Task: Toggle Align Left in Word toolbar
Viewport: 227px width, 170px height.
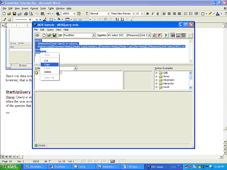Action: click(x=164, y=14)
